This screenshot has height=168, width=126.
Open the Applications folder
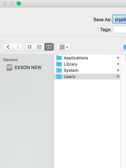[x=87, y=58]
